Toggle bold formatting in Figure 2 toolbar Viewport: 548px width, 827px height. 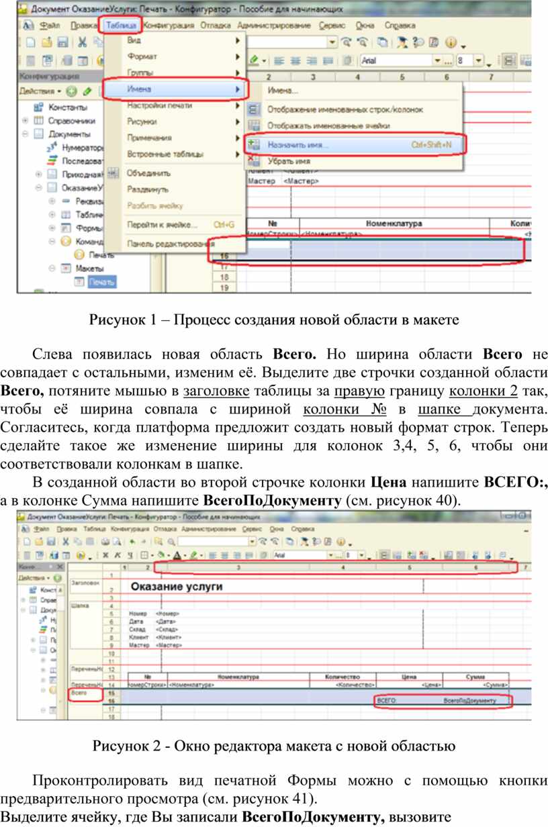pyautogui.click(x=105, y=556)
